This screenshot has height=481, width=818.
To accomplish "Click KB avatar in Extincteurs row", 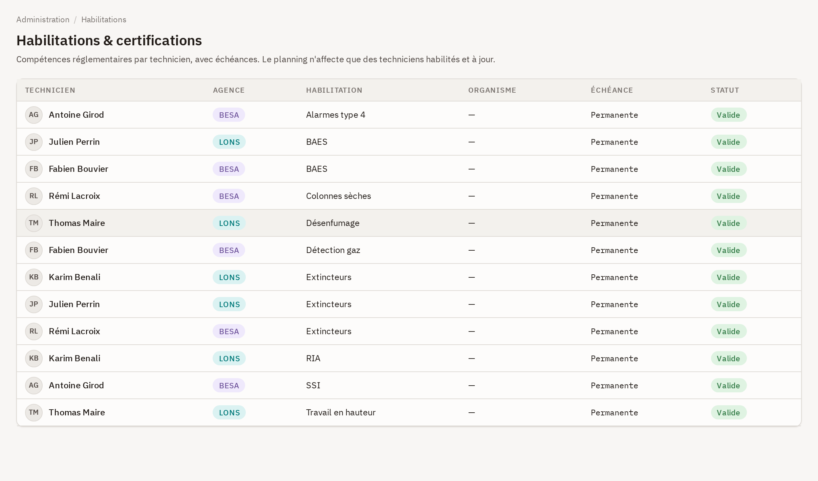I will coord(34,277).
